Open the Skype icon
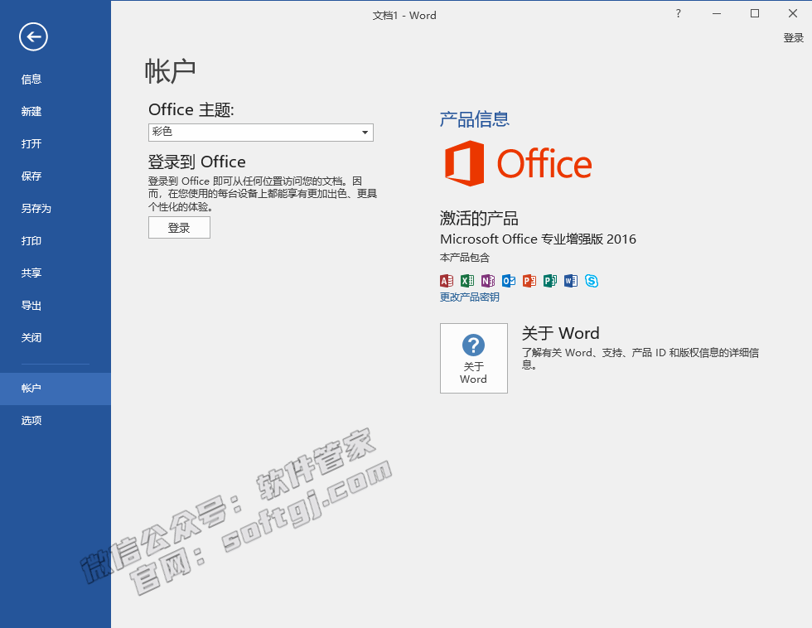 click(x=592, y=281)
